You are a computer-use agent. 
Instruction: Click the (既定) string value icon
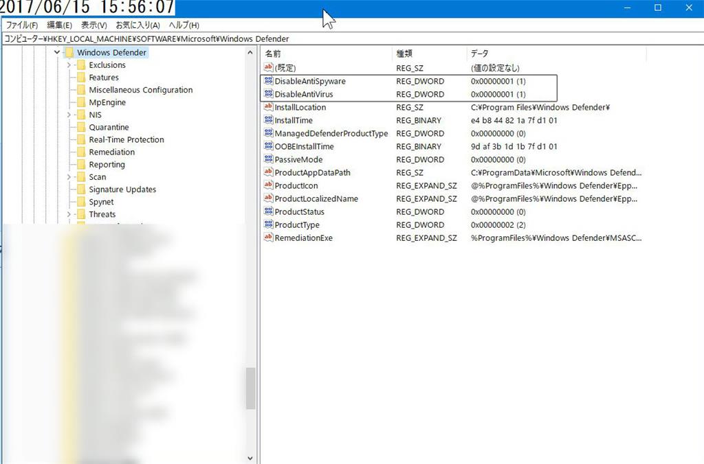click(x=269, y=68)
